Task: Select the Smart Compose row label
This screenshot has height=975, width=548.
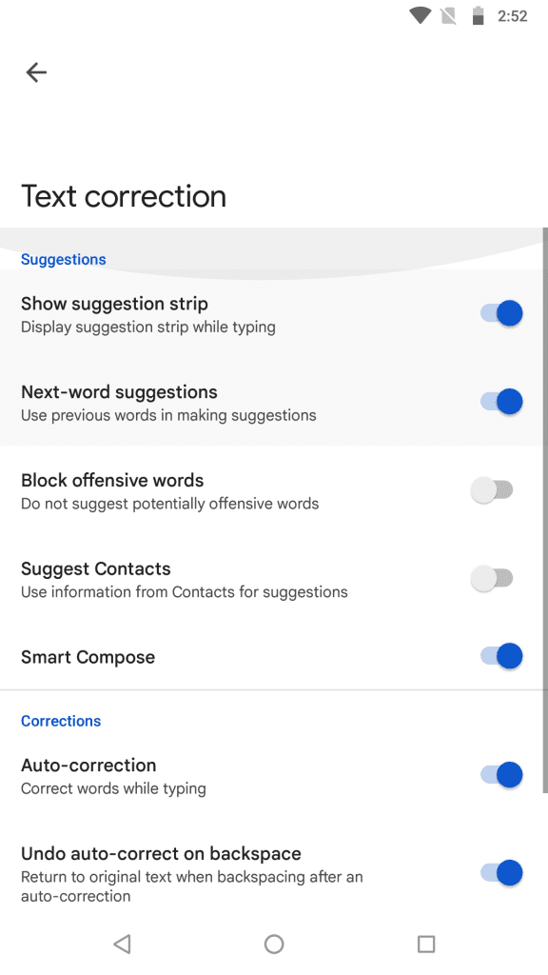Action: point(88,657)
